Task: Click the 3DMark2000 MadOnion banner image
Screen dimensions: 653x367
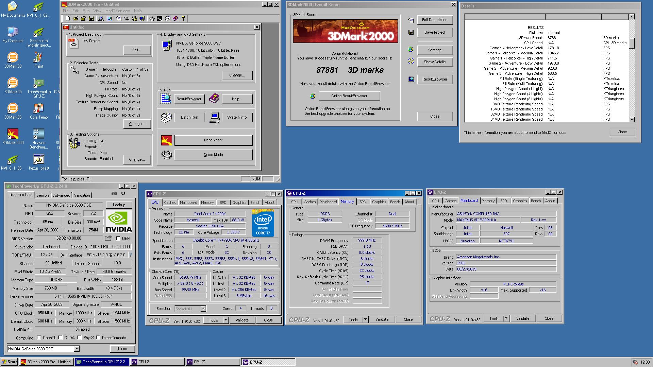Action: [x=345, y=31]
